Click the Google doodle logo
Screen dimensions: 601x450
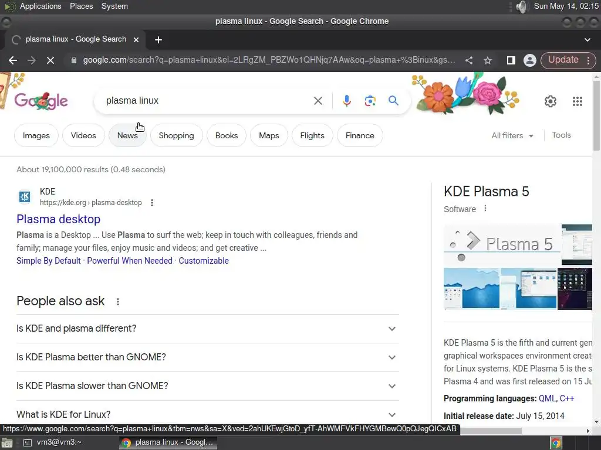click(x=41, y=101)
